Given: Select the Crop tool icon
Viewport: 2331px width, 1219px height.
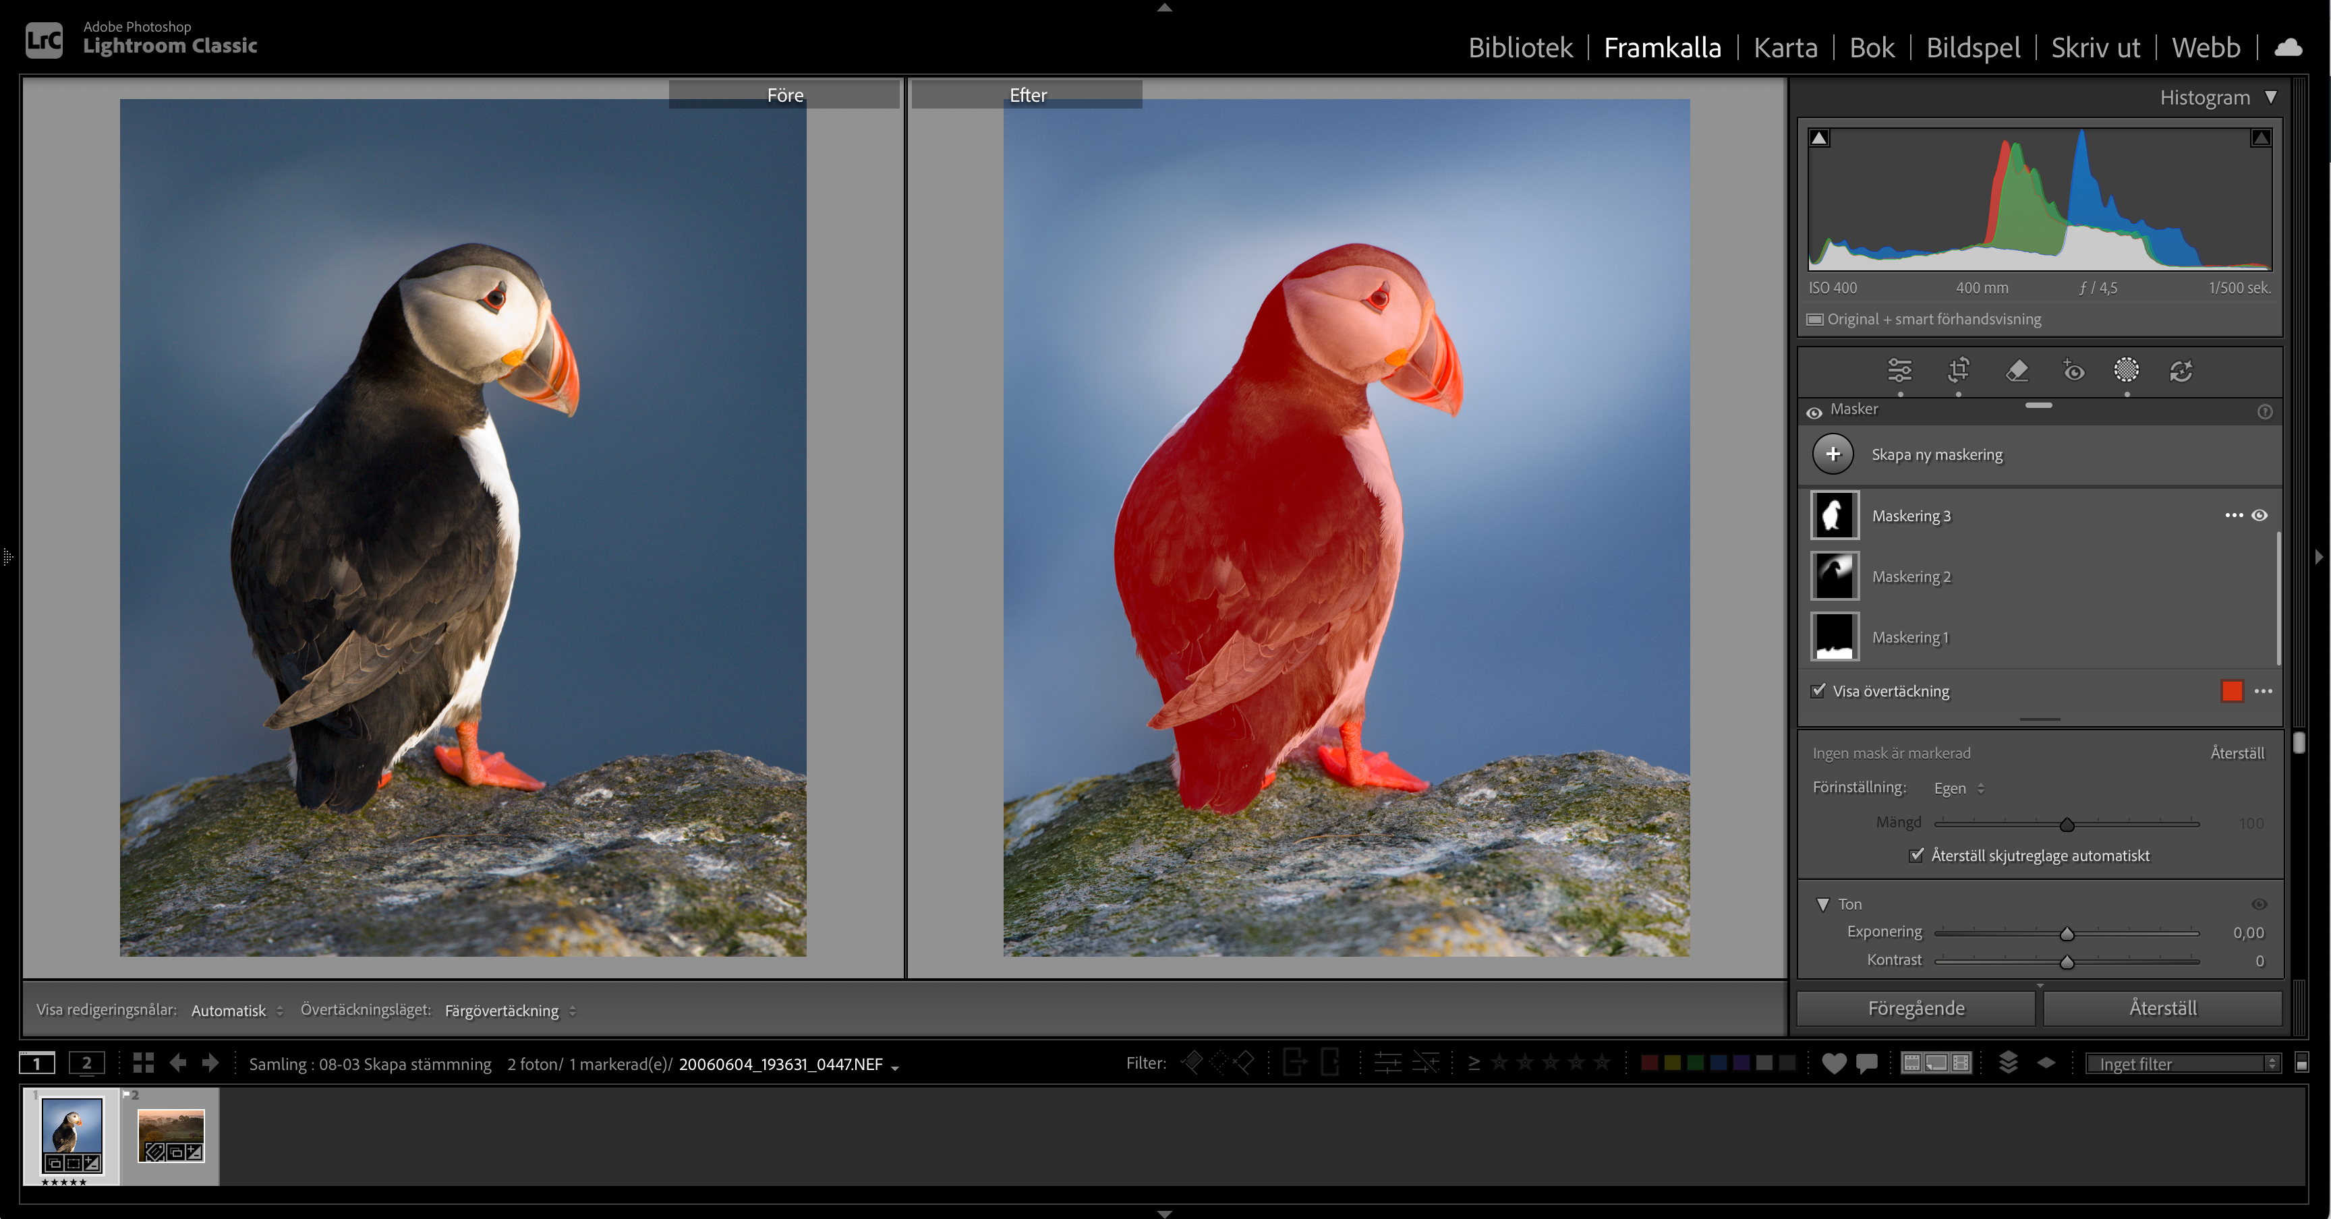Looking at the screenshot, I should click(x=1958, y=370).
